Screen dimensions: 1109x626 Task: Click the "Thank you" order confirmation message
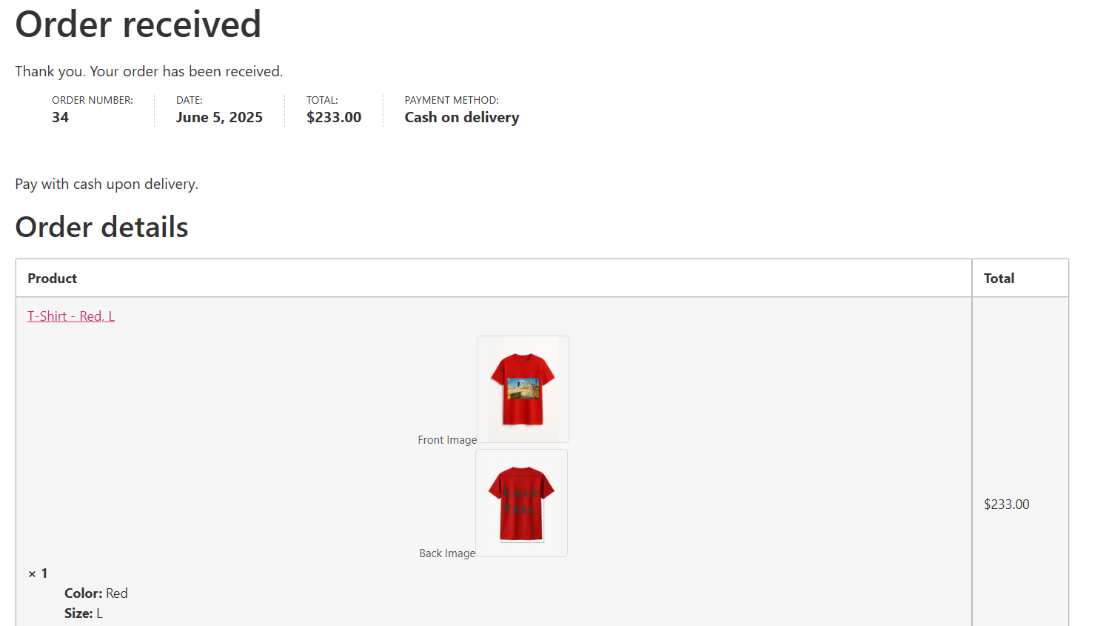(149, 72)
